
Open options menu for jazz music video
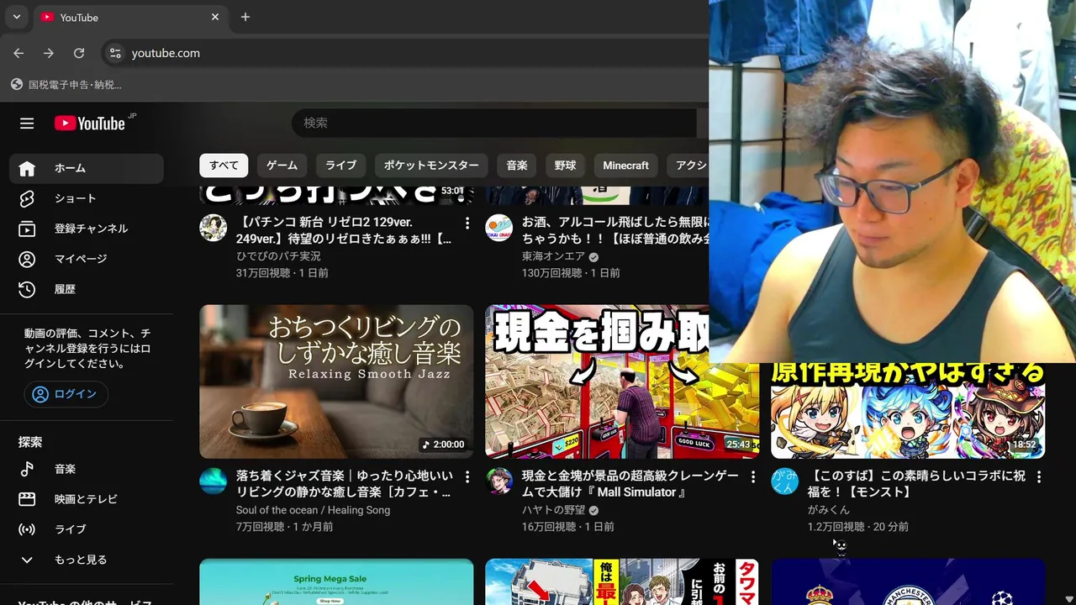point(467,477)
